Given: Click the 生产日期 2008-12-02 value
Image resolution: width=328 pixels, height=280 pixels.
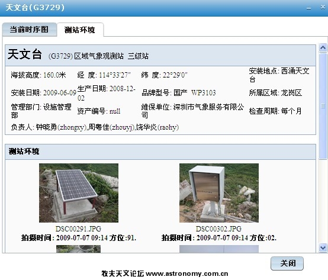Looking at the screenshot, I should point(106,93).
